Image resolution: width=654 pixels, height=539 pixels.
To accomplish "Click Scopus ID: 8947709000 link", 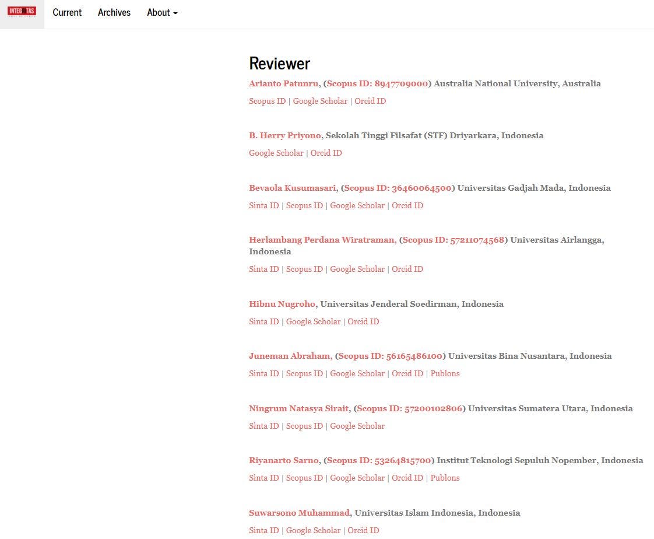I will (x=377, y=83).
